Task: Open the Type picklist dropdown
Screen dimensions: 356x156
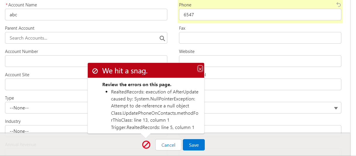Action: 46,108
